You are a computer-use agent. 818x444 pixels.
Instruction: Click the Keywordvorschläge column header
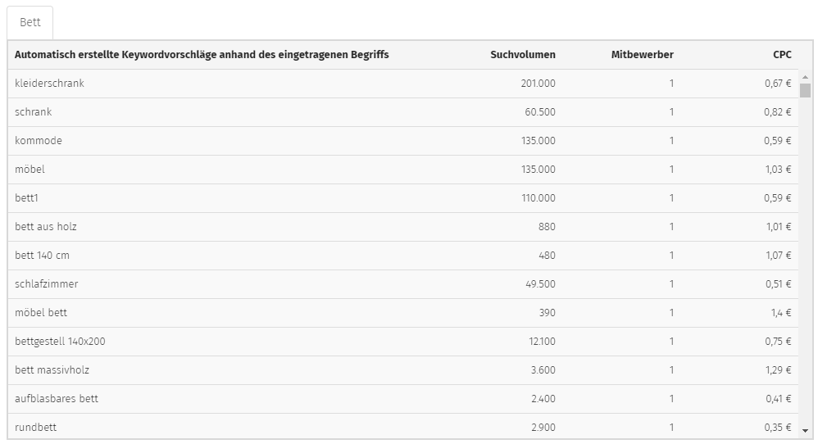point(202,55)
